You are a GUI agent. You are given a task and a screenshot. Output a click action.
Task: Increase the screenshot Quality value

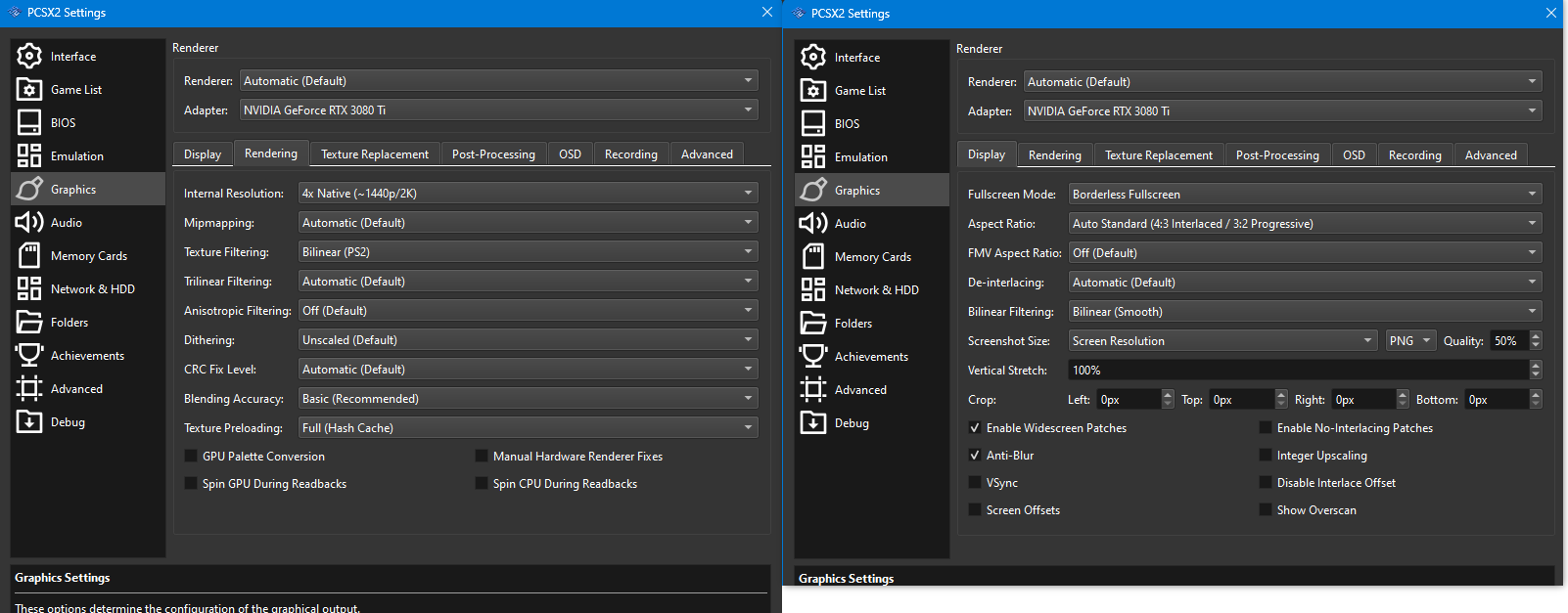pos(1536,335)
